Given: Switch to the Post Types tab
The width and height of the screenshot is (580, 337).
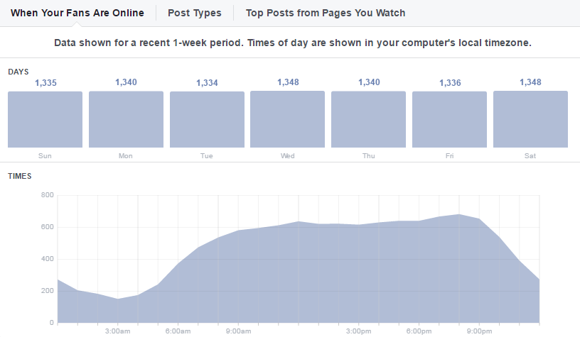Looking at the screenshot, I should coord(194,13).
